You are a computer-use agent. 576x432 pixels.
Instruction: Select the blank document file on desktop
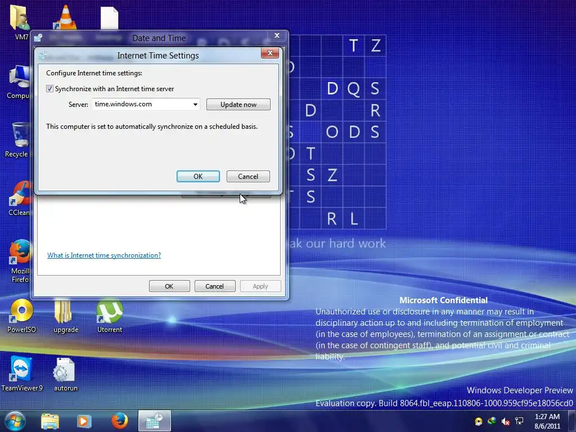coord(110,17)
